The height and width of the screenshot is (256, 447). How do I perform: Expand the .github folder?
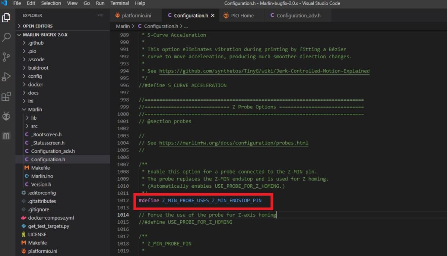pos(36,43)
